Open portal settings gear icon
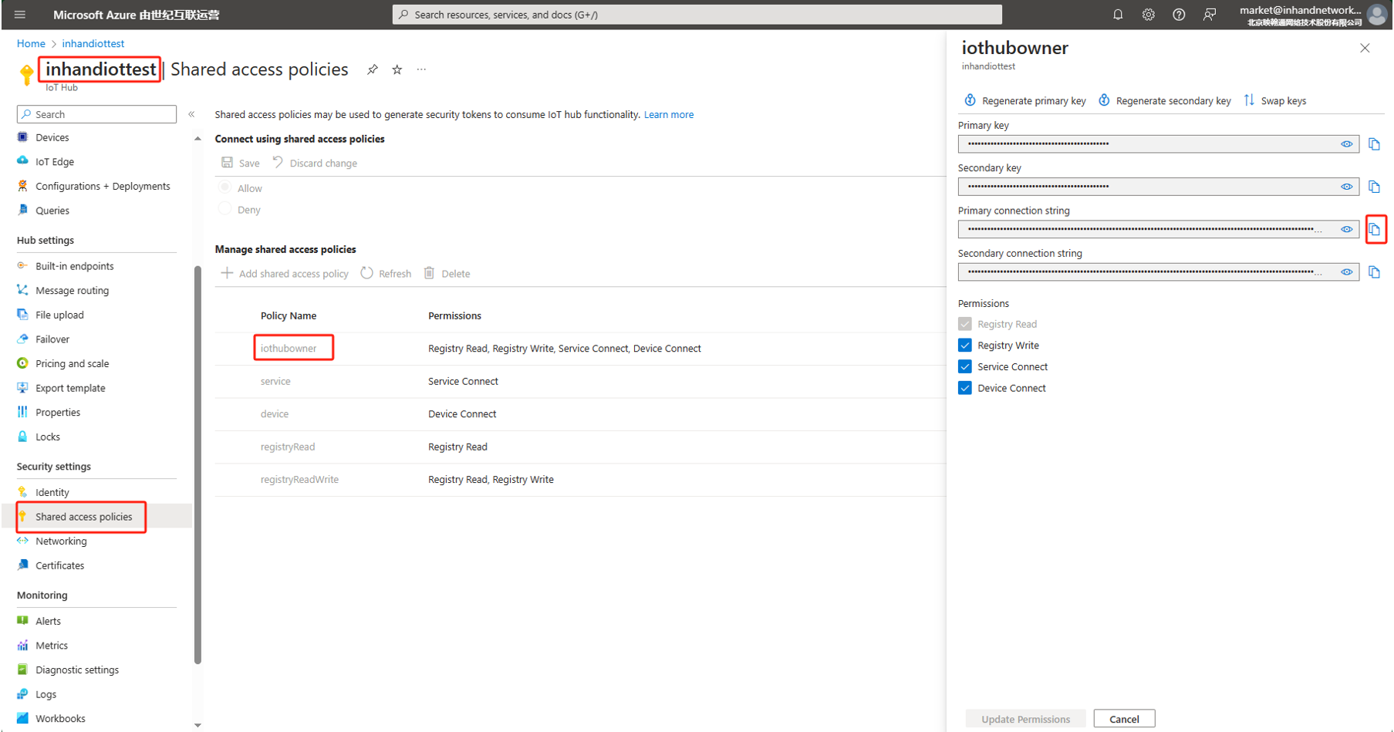 (1148, 15)
